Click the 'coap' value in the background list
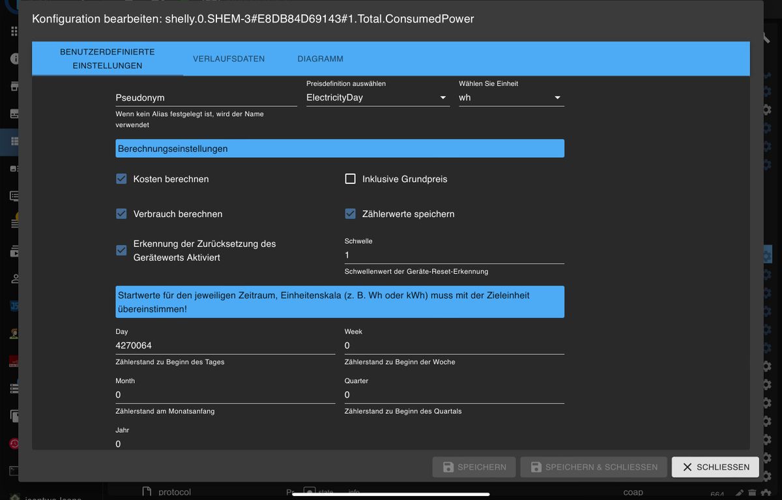 (x=633, y=492)
